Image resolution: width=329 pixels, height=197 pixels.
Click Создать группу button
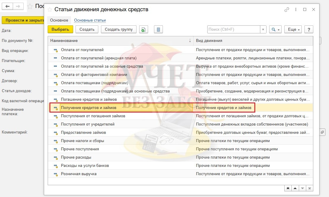118,29
